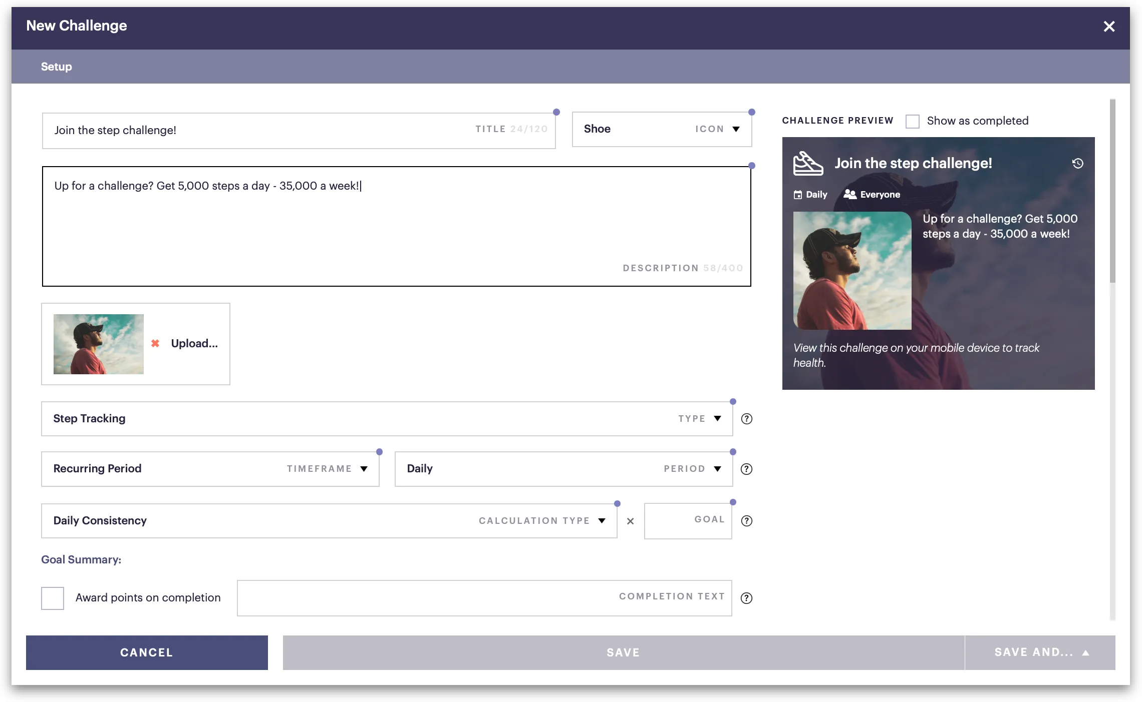Expand the Save And... options

[1040, 652]
